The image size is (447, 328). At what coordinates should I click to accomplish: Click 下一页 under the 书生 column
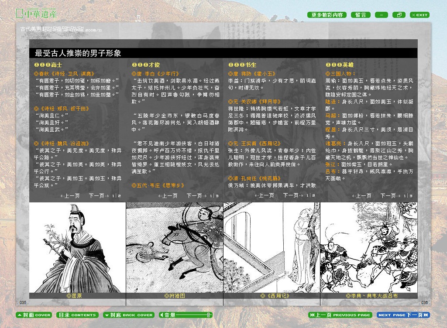pos(293,195)
